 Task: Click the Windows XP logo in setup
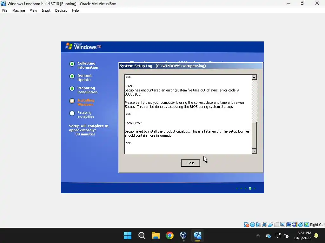pyautogui.click(x=83, y=47)
